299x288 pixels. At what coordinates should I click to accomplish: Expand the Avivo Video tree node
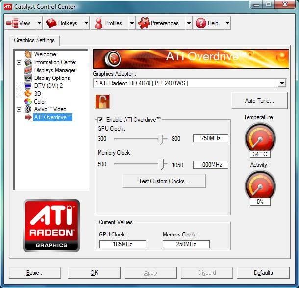tap(19, 109)
